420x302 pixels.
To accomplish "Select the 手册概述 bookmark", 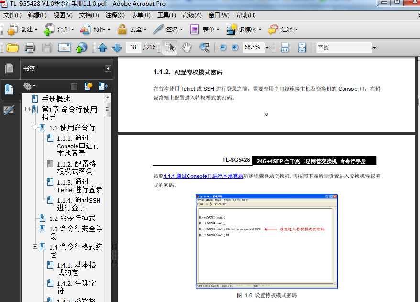I will (x=56, y=99).
